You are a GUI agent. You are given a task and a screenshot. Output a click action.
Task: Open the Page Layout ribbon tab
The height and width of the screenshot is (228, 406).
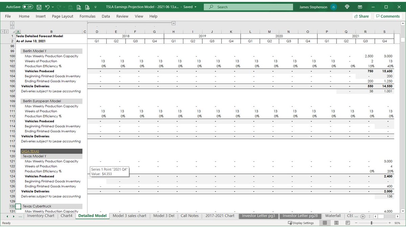click(x=63, y=16)
